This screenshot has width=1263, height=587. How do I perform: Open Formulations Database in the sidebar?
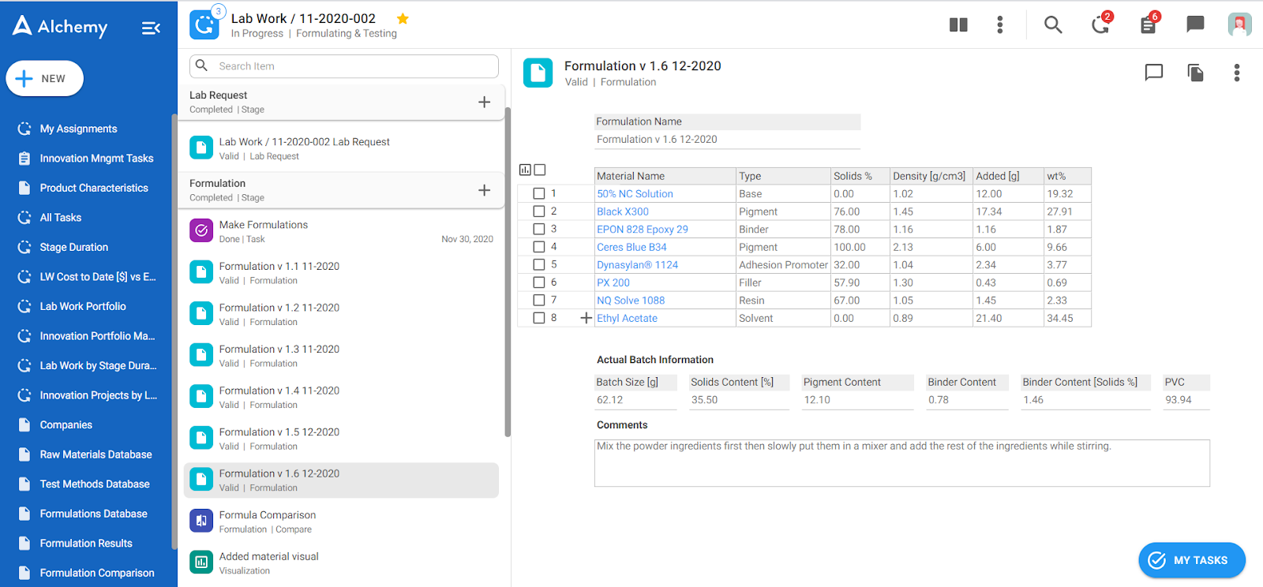tap(93, 514)
